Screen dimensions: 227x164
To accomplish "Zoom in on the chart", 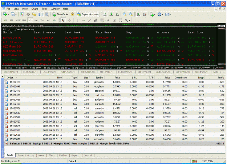I will [x=124, y=14].
